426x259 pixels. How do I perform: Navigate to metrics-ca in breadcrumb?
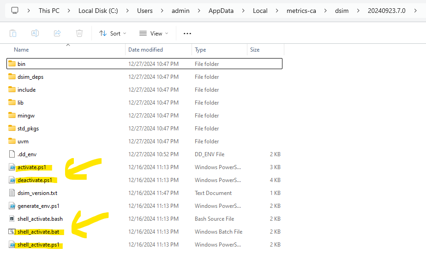(x=300, y=11)
